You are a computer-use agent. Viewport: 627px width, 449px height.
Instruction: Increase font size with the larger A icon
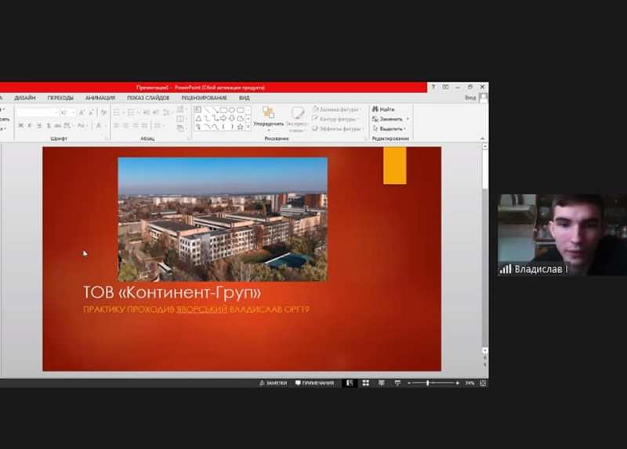click(x=82, y=113)
